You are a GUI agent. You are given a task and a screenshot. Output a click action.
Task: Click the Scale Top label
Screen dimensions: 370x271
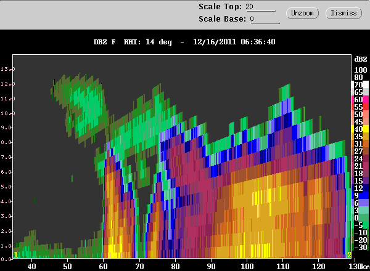click(x=220, y=7)
